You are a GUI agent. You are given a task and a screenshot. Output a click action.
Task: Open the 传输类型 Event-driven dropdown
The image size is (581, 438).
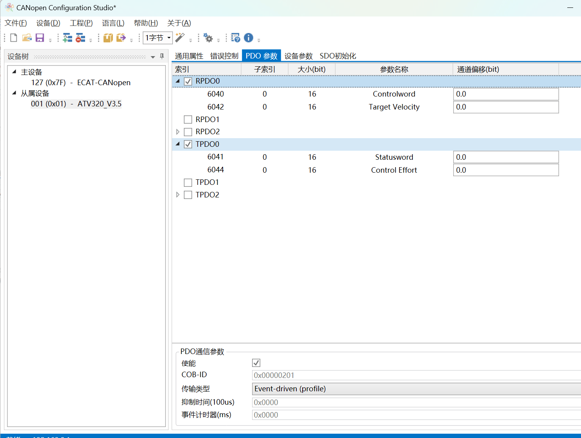[x=416, y=389]
